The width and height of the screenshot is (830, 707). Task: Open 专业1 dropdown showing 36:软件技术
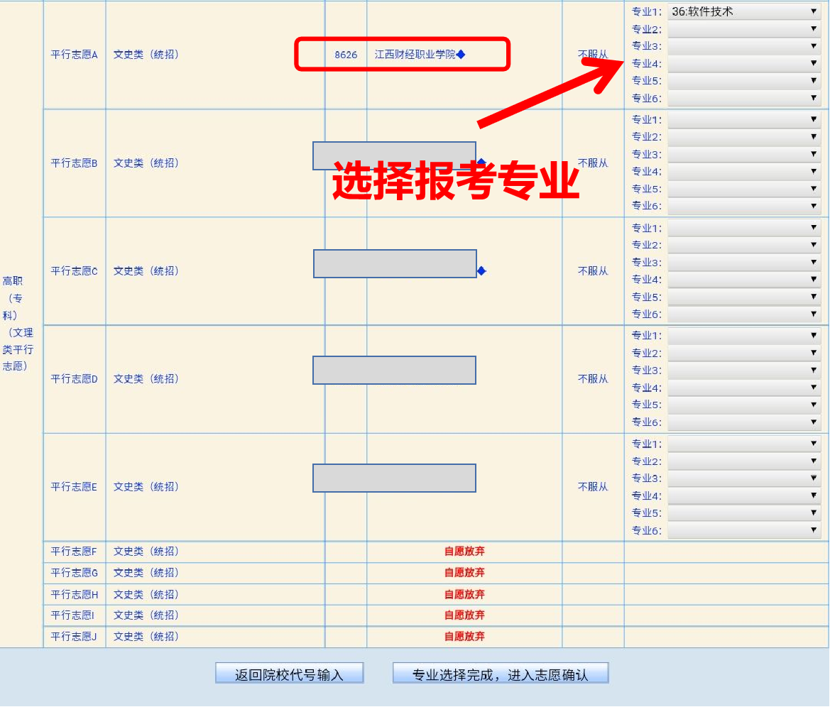pyautogui.click(x=744, y=11)
